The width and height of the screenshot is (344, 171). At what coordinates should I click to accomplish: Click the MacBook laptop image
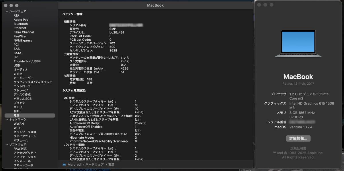(298, 44)
